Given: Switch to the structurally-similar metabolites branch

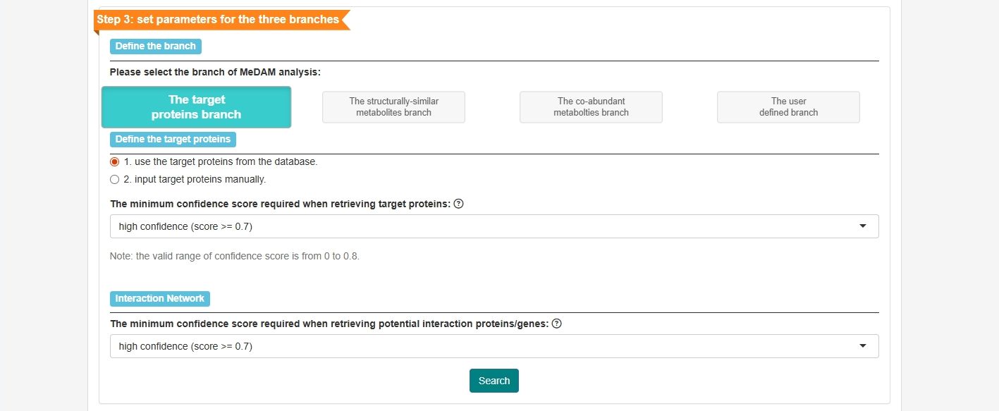Looking at the screenshot, I should pyautogui.click(x=393, y=107).
